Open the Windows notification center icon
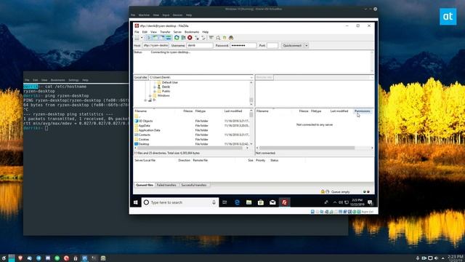This screenshot has height=262, width=465. tap(370, 202)
